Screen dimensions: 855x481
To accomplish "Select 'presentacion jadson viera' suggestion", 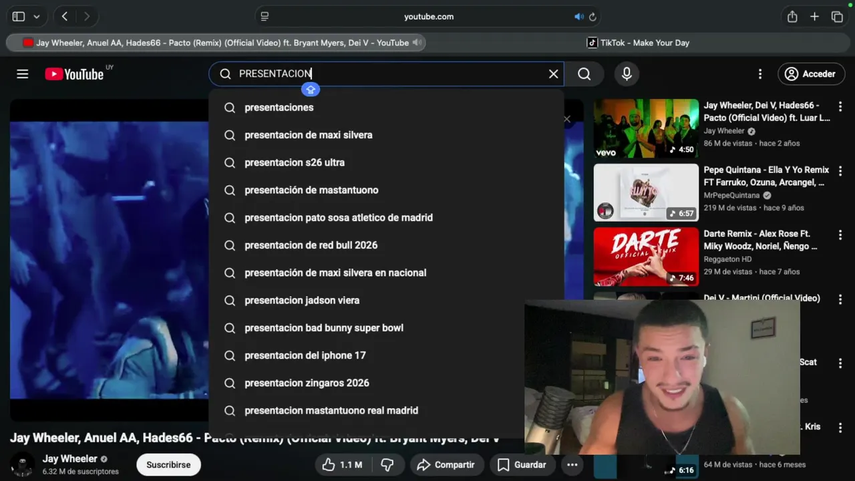I will [386, 301].
